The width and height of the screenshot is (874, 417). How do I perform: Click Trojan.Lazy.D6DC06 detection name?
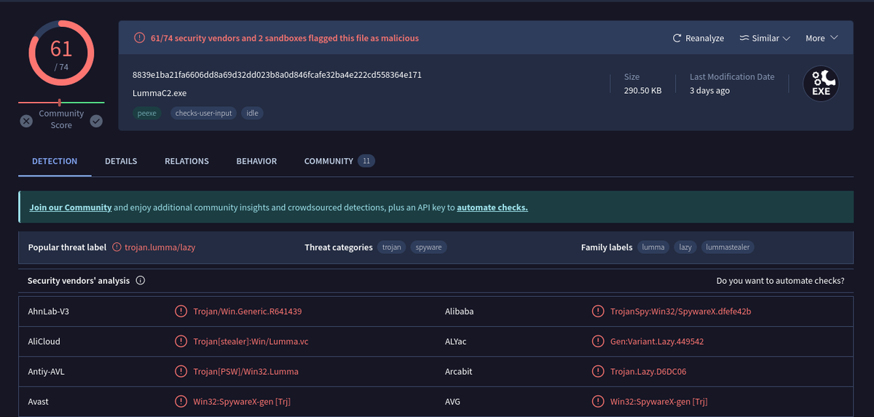(648, 371)
